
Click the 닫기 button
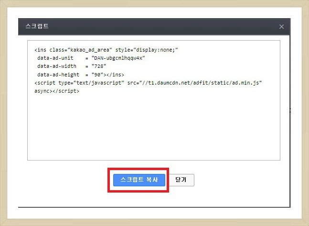181,180
